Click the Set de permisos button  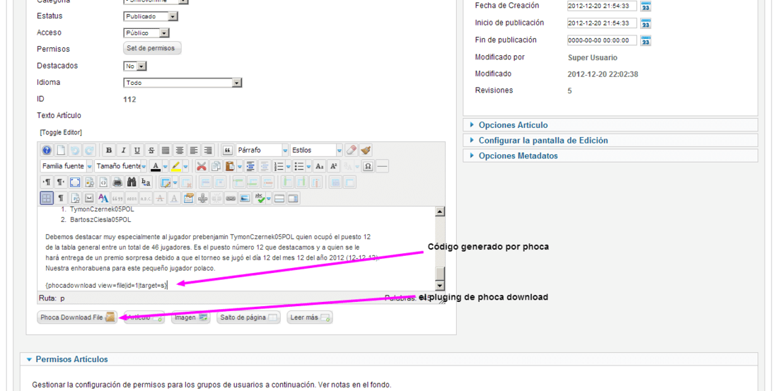(152, 48)
